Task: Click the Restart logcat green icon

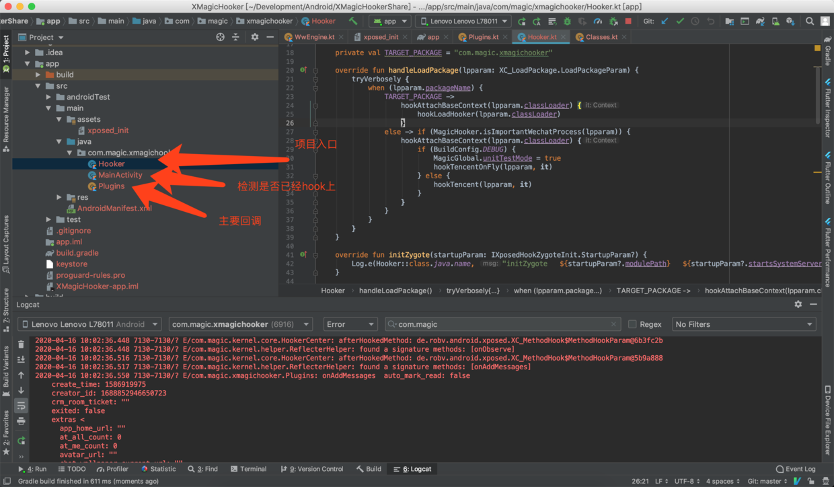Action: 22,441
